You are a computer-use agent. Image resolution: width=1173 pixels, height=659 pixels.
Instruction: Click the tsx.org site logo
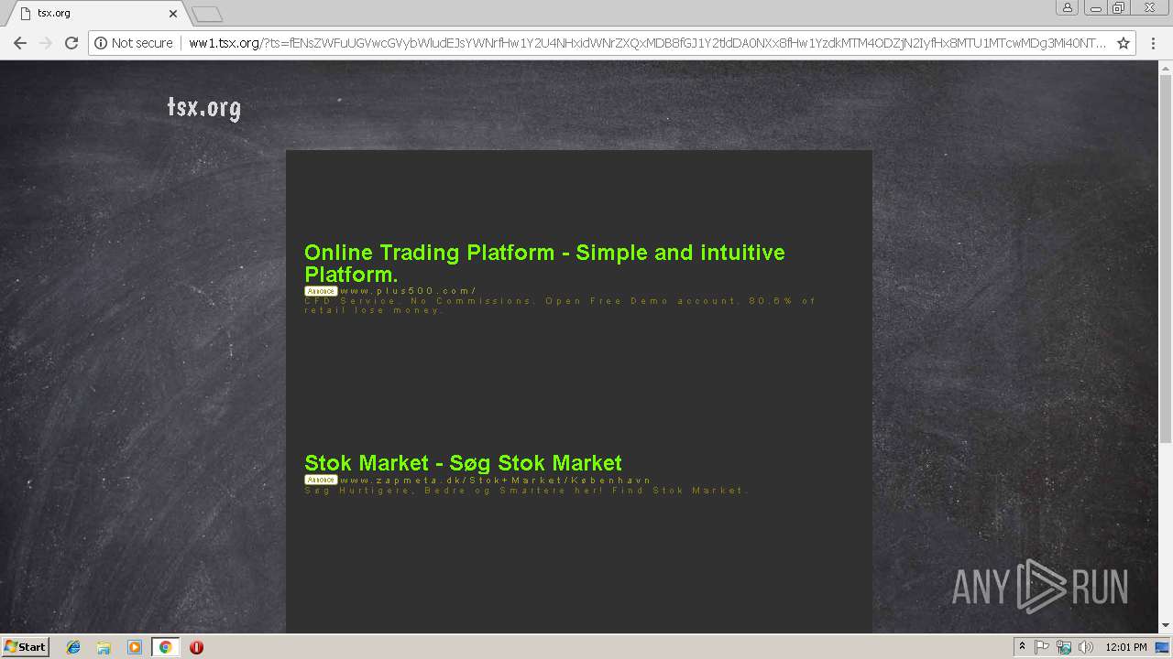[203, 108]
